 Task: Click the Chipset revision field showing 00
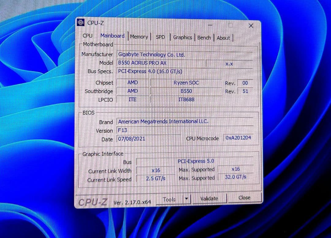(x=245, y=83)
